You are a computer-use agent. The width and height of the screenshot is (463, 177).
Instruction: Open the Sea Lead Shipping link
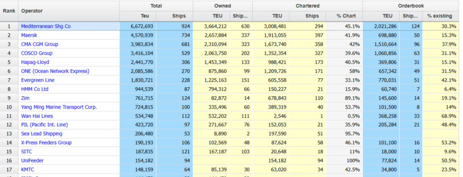[42, 134]
